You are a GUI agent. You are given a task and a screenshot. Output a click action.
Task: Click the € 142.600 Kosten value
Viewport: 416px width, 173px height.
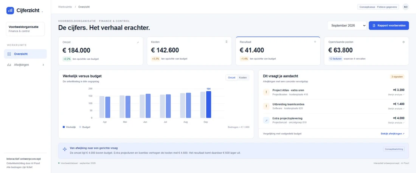click(165, 50)
